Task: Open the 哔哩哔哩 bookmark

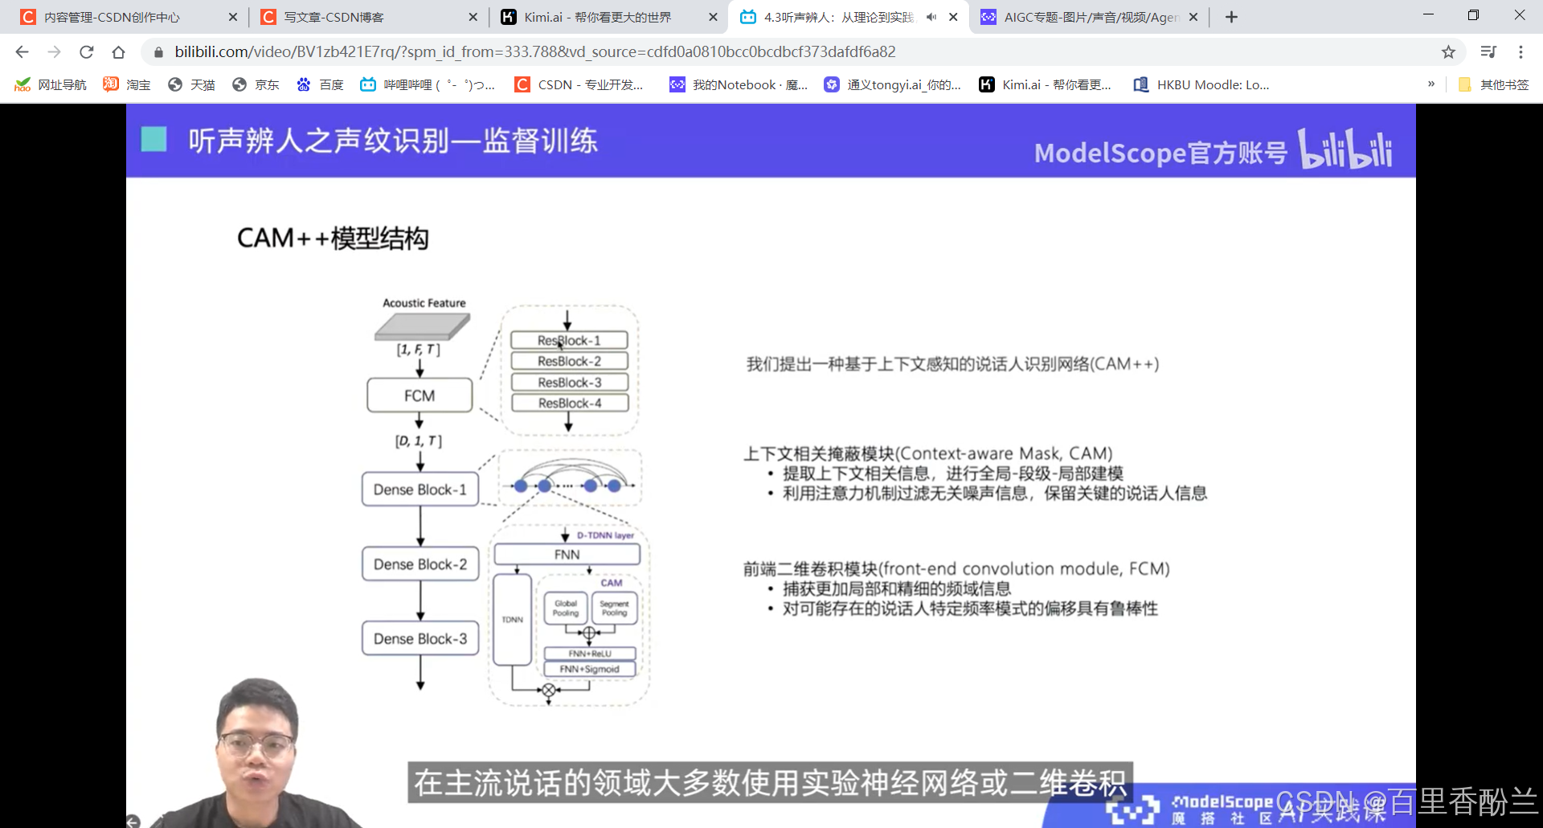Action: point(428,84)
